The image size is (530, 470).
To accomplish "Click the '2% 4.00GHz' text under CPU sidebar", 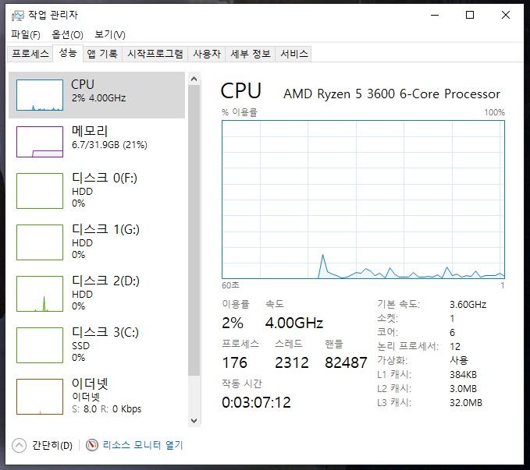I will pos(98,98).
